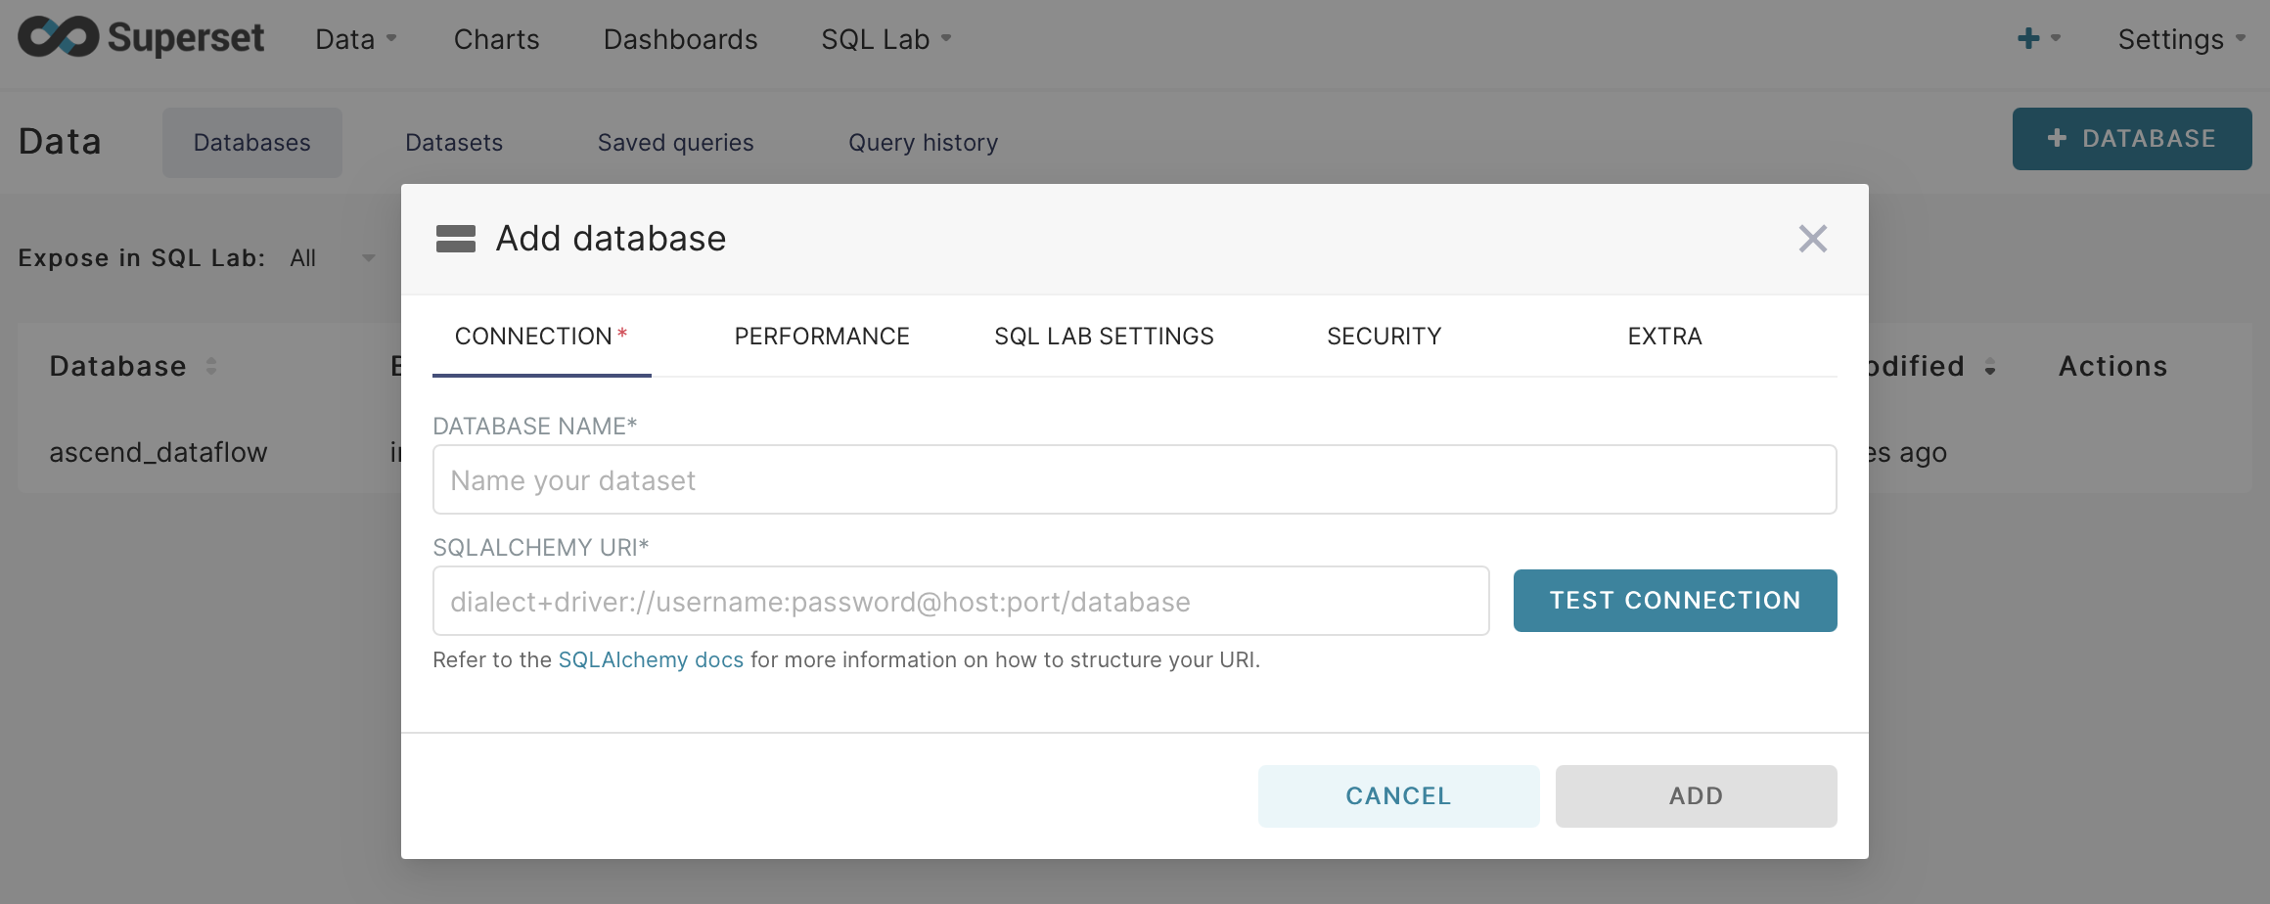Click the plus icon in top navigation
This screenshot has width=2270, height=904.
pos(2029,38)
